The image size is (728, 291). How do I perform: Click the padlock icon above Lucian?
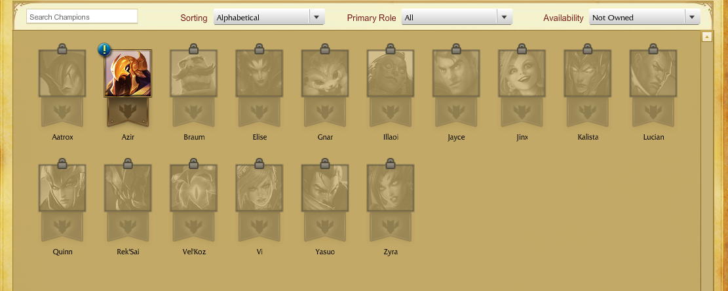pyautogui.click(x=653, y=48)
